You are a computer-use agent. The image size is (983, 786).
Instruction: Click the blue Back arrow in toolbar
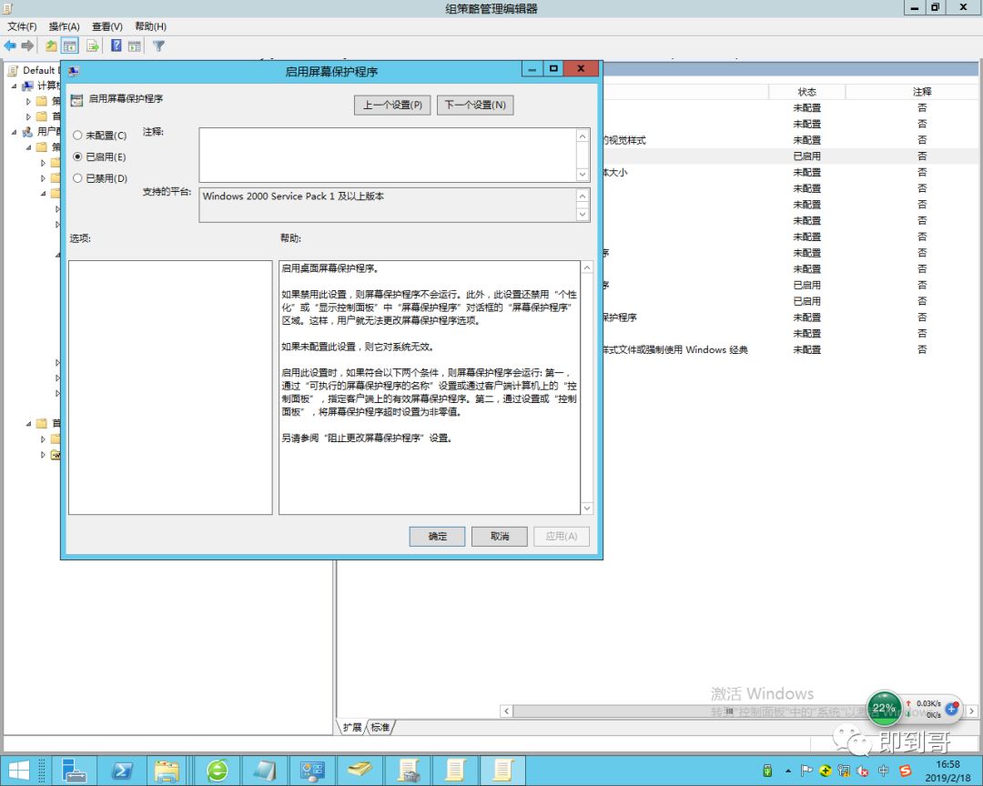pyautogui.click(x=10, y=45)
